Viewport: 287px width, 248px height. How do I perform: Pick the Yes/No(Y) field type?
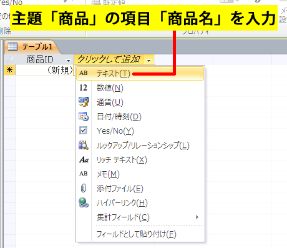pos(140,131)
